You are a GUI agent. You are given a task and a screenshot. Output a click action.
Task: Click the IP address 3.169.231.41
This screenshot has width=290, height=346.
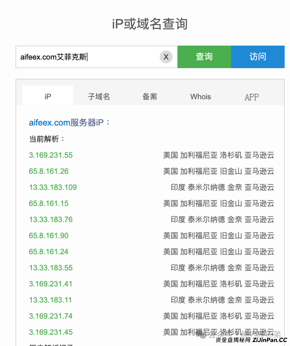(x=50, y=284)
